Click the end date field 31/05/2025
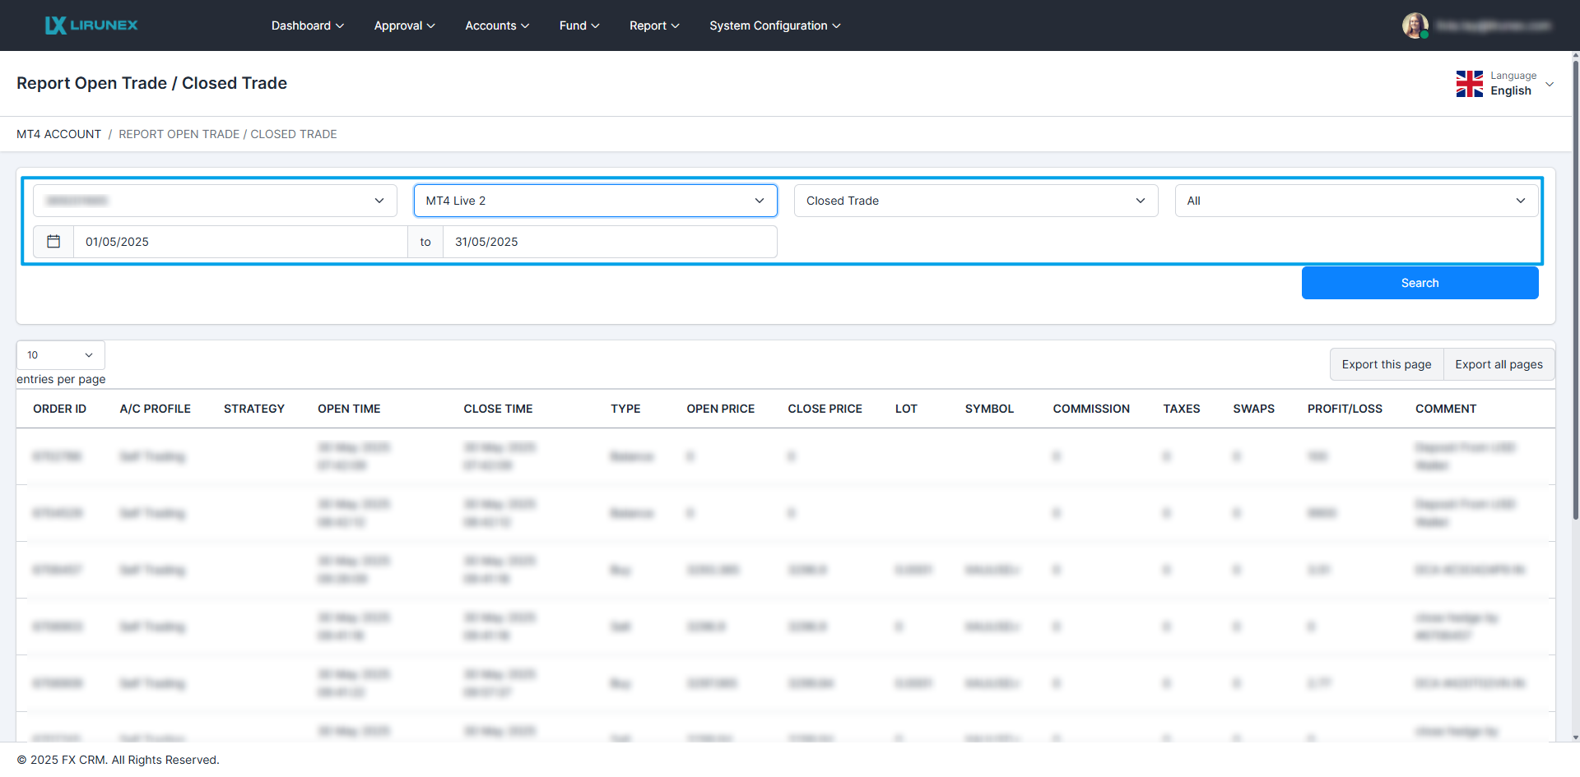Image resolution: width=1580 pixels, height=777 pixels. 609,242
